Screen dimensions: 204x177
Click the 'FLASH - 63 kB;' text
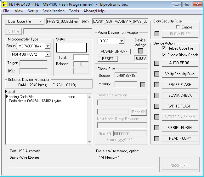(64, 85)
